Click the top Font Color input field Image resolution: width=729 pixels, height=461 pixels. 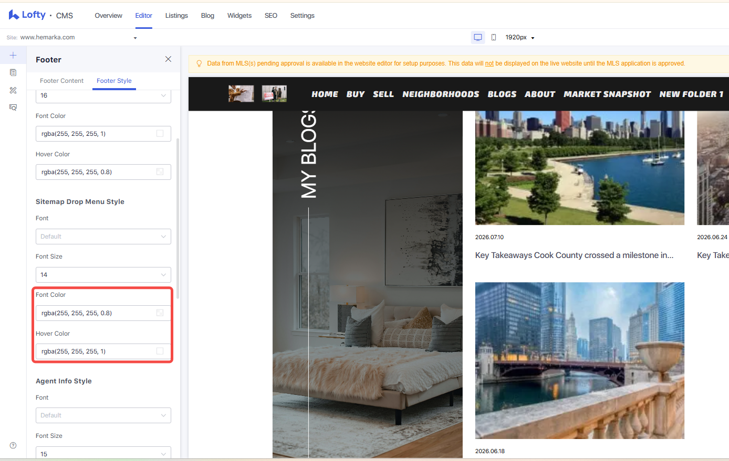tap(103, 134)
